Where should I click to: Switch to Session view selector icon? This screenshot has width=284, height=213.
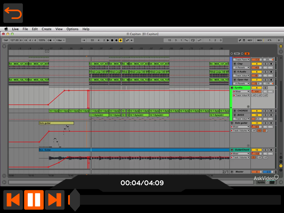pyautogui.click(x=281, y=51)
